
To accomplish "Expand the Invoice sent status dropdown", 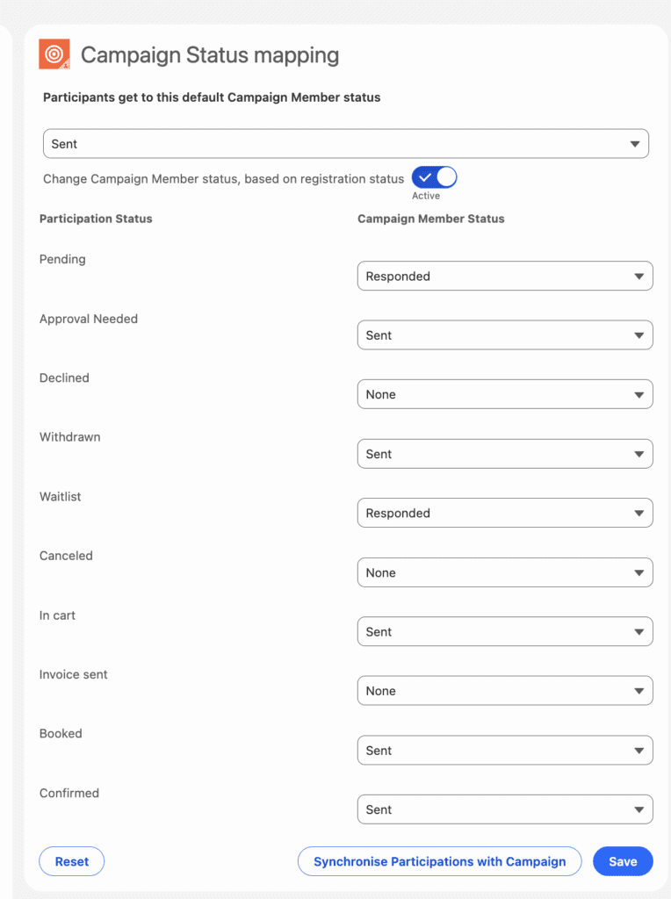I will (504, 691).
